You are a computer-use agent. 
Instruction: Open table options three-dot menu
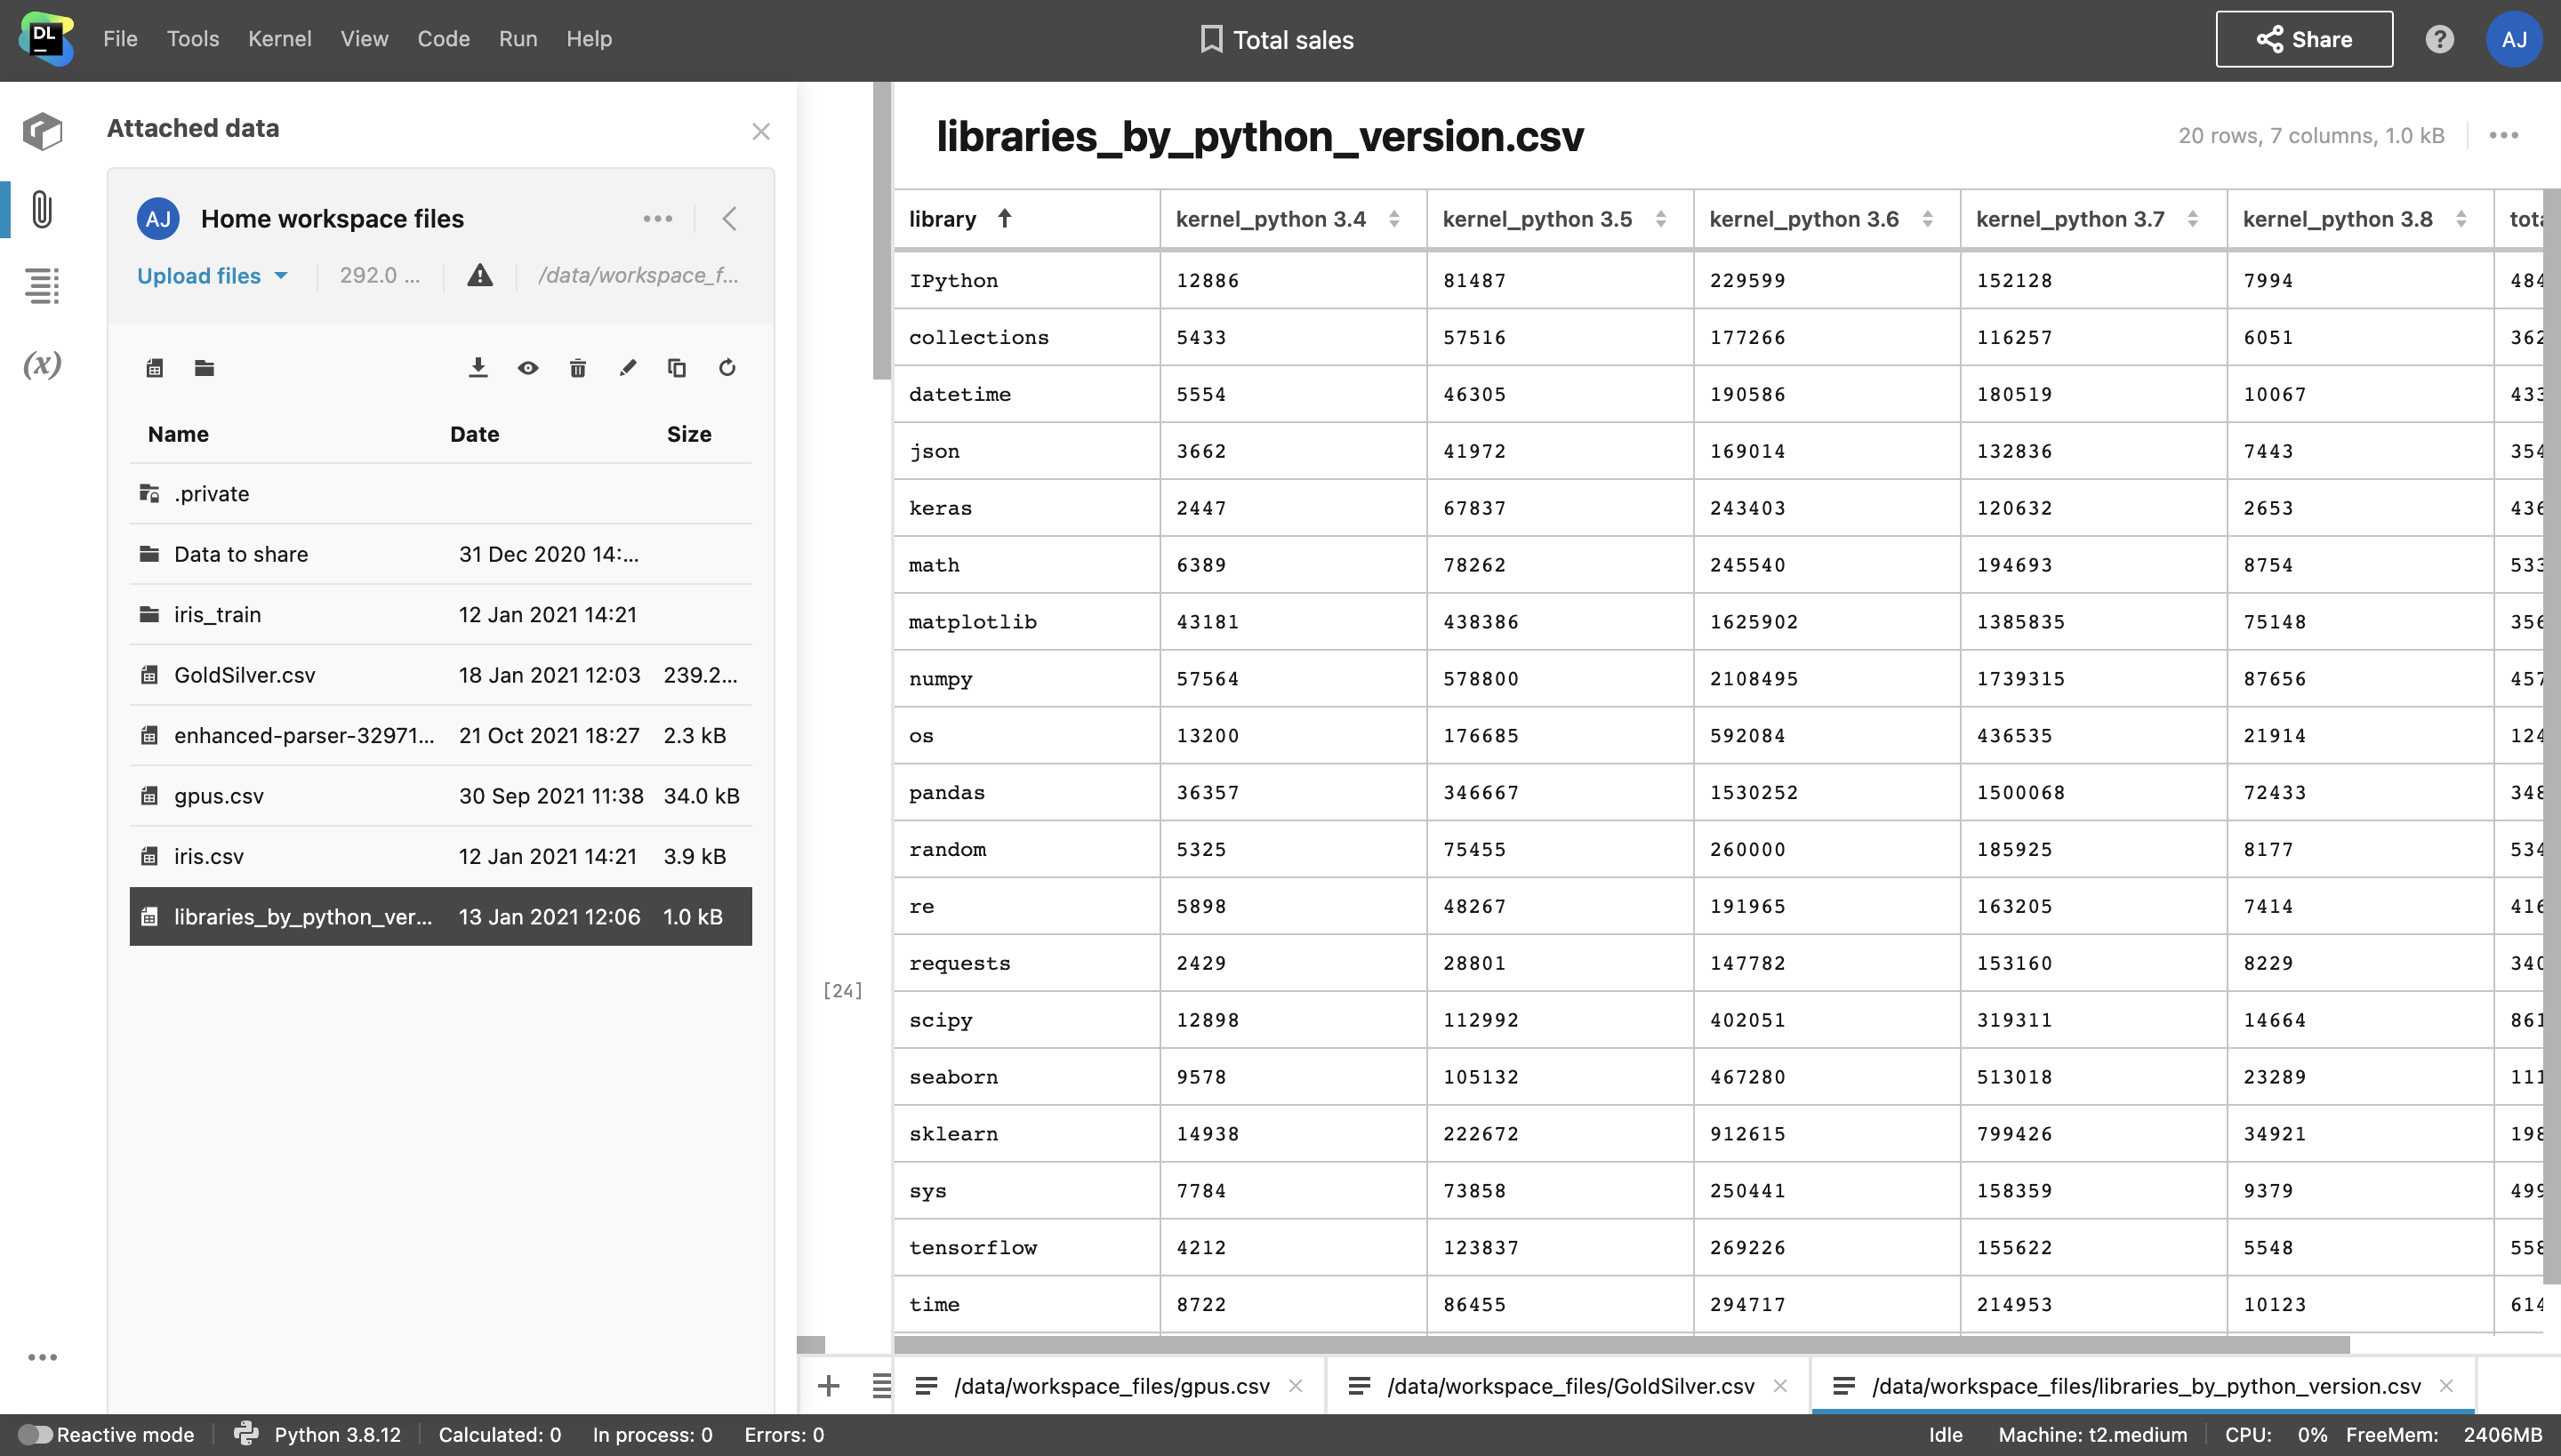2503,135
